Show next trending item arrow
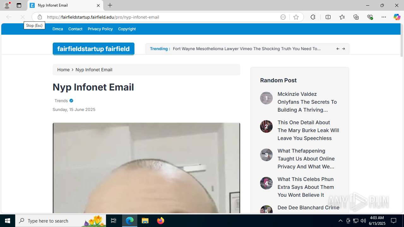The height and width of the screenshot is (227, 404). pos(343,49)
